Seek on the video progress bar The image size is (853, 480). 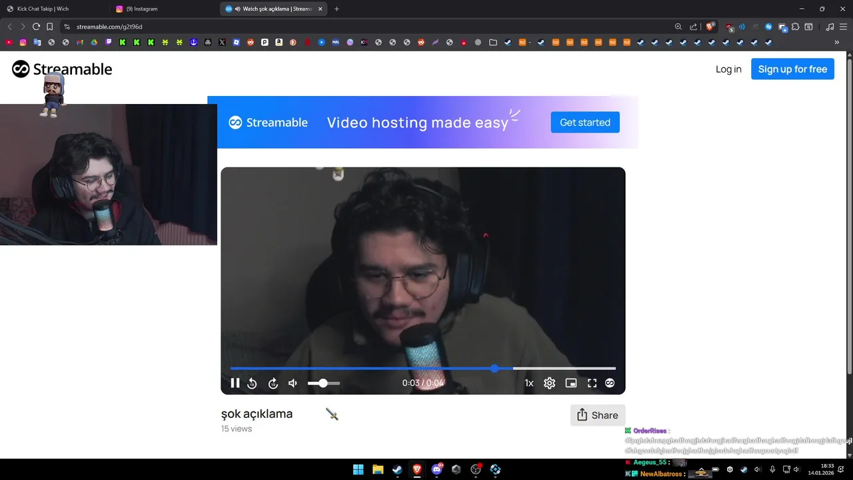click(x=423, y=368)
